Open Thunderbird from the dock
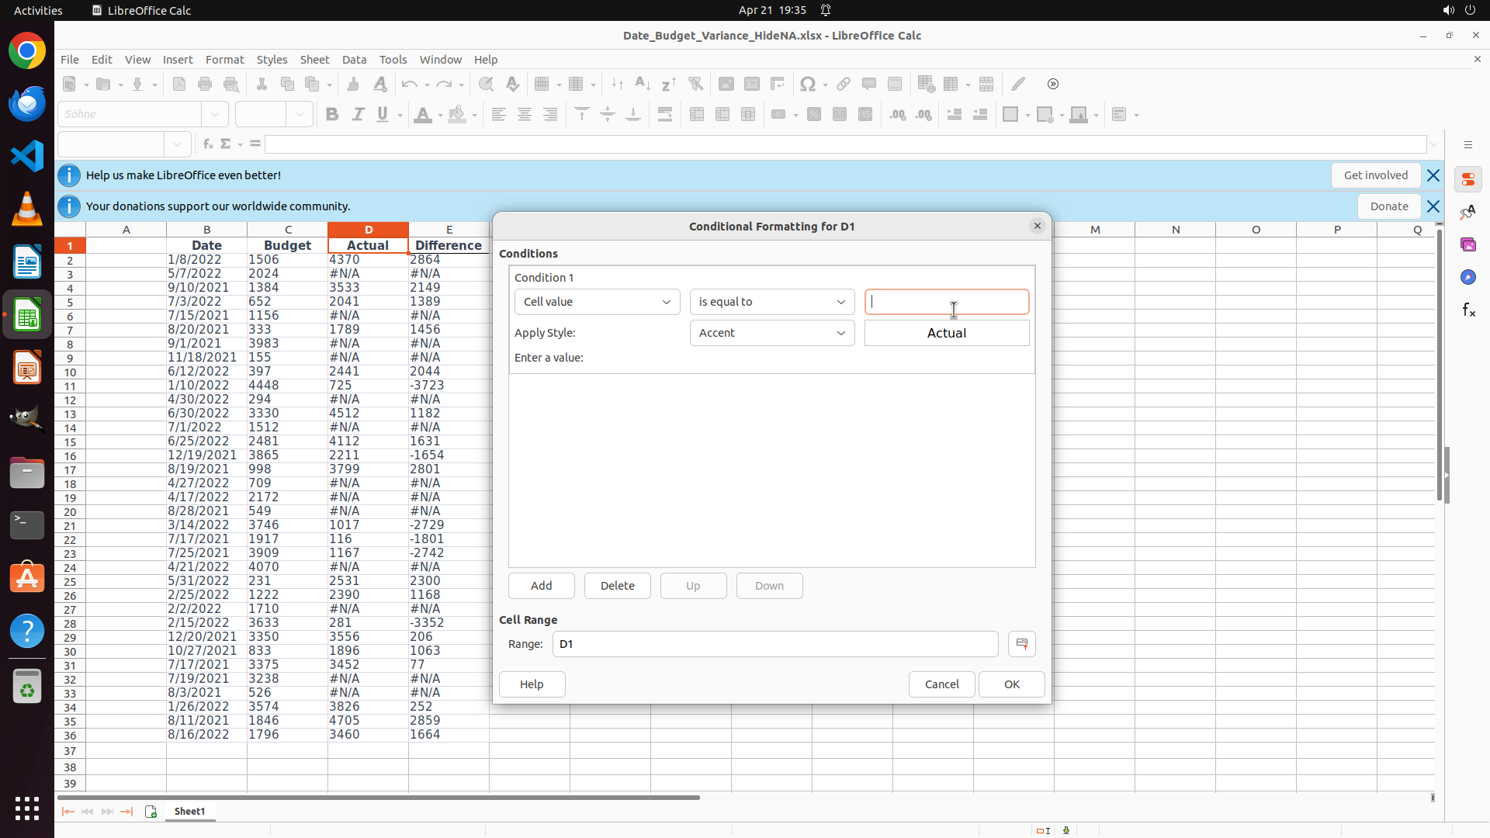 27,104
